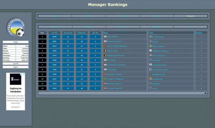Sort by the Tot Pts column header
This screenshot has height=128, width=215.
(54, 33)
